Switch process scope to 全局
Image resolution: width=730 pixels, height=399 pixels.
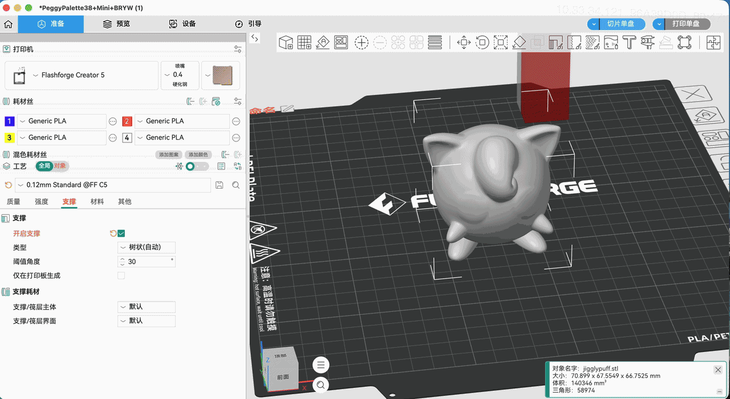click(44, 166)
